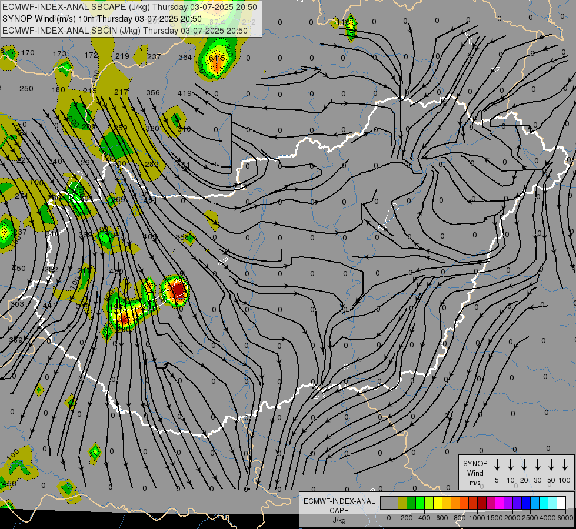The image size is (576, 529).
Task: Click the '64.5' value in the CAPE hotspot
Action: point(217,58)
